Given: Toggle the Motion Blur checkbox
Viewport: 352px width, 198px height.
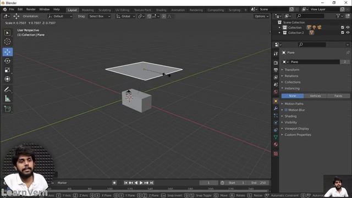Looking at the screenshot, I should click(x=286, y=110).
